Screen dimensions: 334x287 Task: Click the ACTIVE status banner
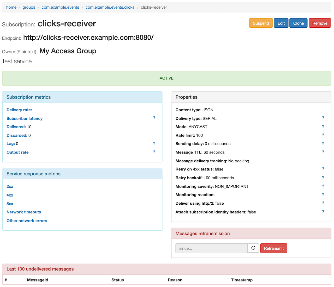click(x=167, y=78)
